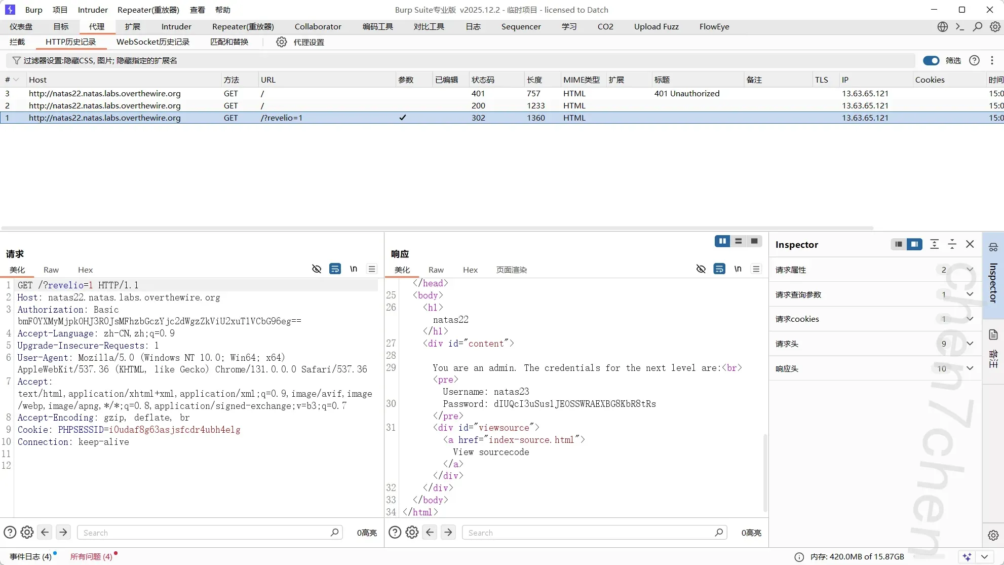Switch the response view to 页面渲染
This screenshot has width=1004, height=565.
512,270
